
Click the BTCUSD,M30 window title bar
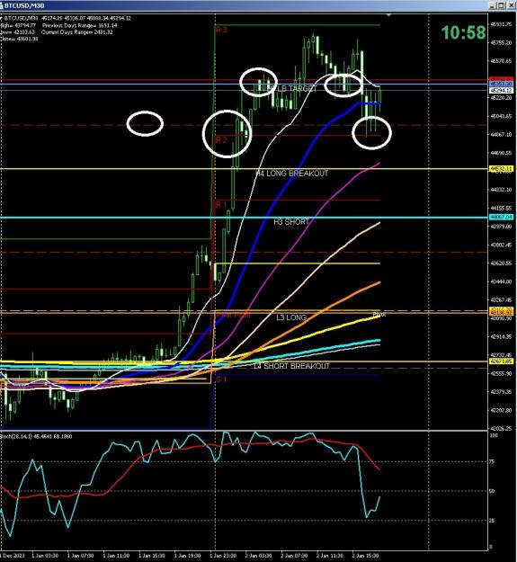point(244,5)
